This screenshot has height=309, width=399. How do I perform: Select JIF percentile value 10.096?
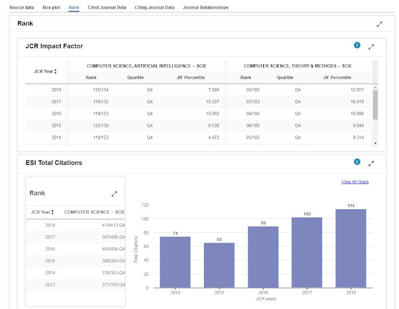(x=357, y=114)
